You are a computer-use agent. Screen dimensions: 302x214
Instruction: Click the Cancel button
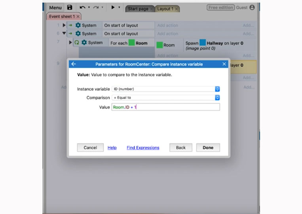tap(90, 148)
